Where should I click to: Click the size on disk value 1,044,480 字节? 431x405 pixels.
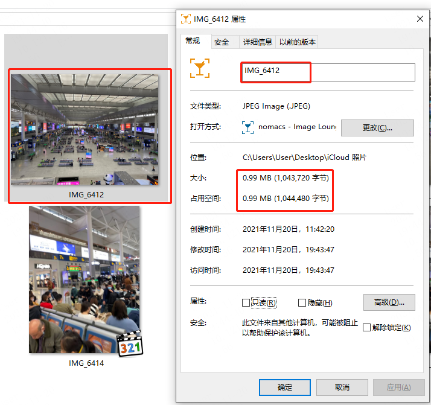[x=302, y=199]
